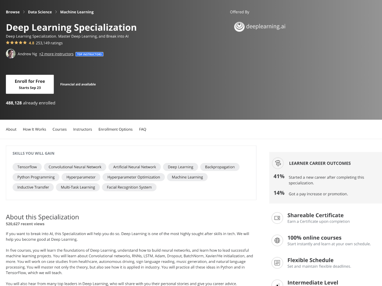Click '488,128 already enrolled' text
The width and height of the screenshot is (382, 286).
click(30, 103)
